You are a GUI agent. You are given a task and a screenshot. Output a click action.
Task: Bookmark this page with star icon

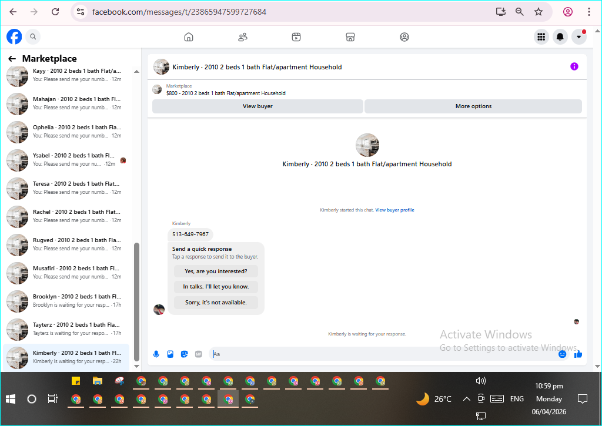coord(539,12)
